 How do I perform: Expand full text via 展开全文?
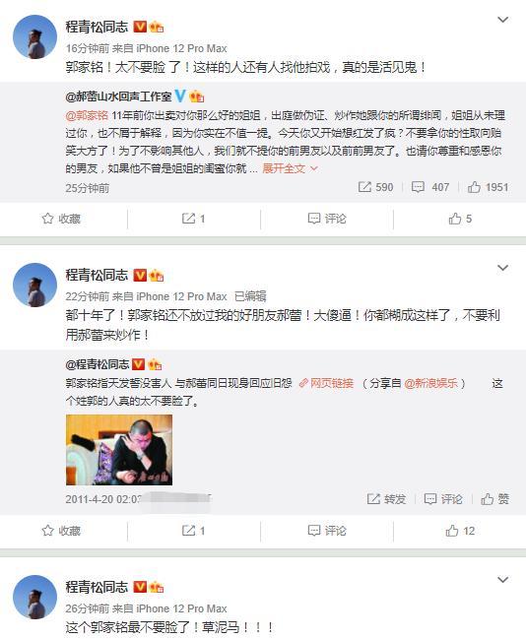pyautogui.click(x=290, y=168)
